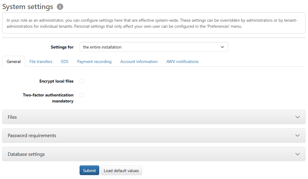The height and width of the screenshot is (179, 308).
Task: Click the chevron icon on the Files panel
Action: 297,117
